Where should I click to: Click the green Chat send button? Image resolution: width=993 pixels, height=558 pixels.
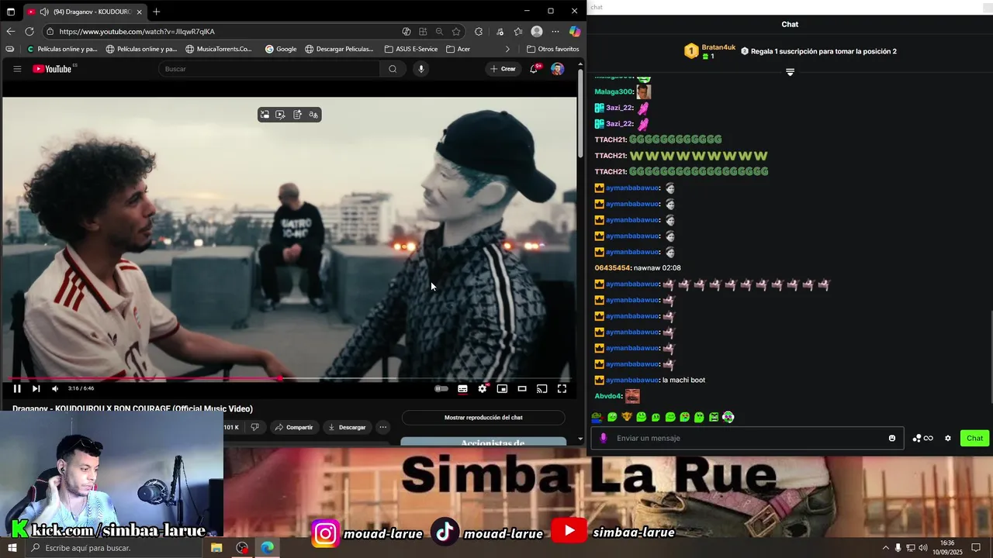975,438
